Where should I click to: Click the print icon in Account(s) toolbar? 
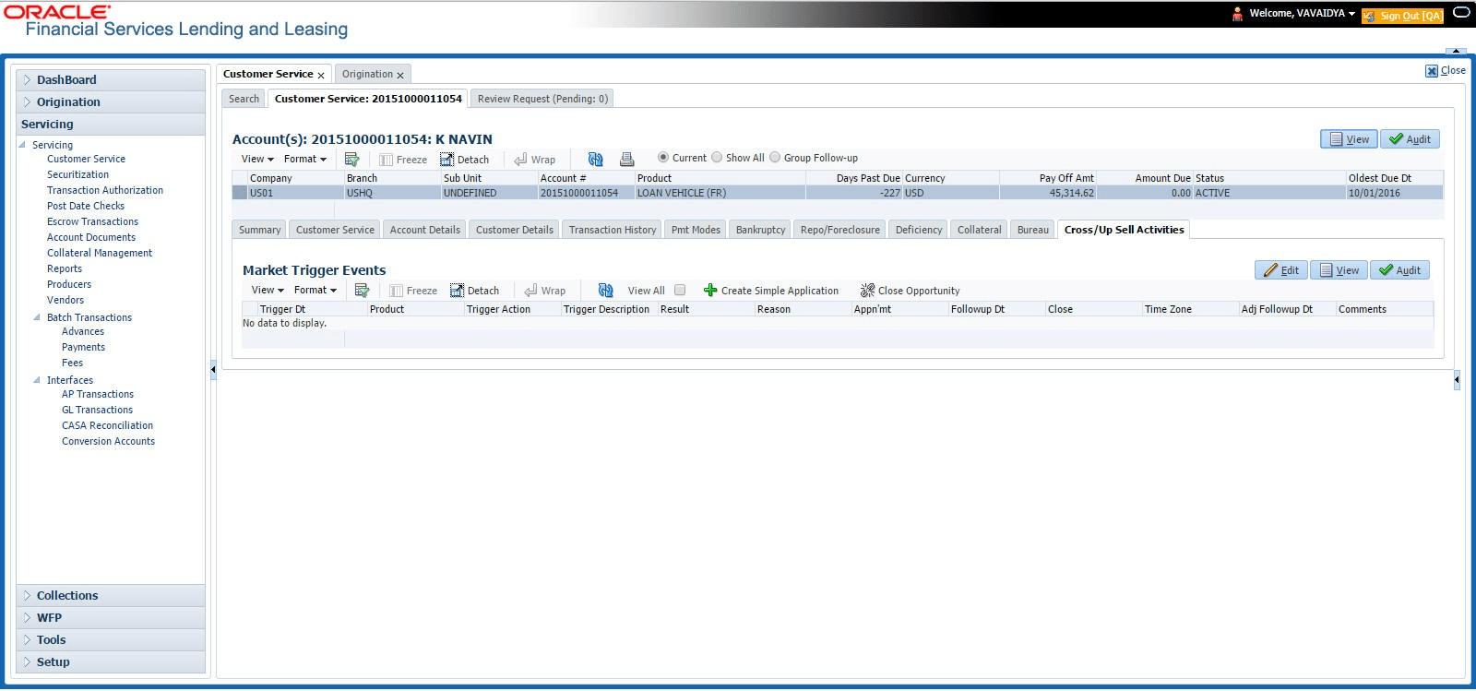(x=626, y=159)
